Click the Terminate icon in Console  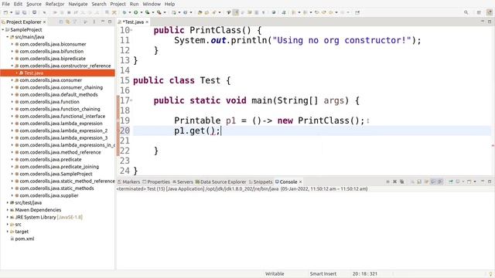pos(387,181)
